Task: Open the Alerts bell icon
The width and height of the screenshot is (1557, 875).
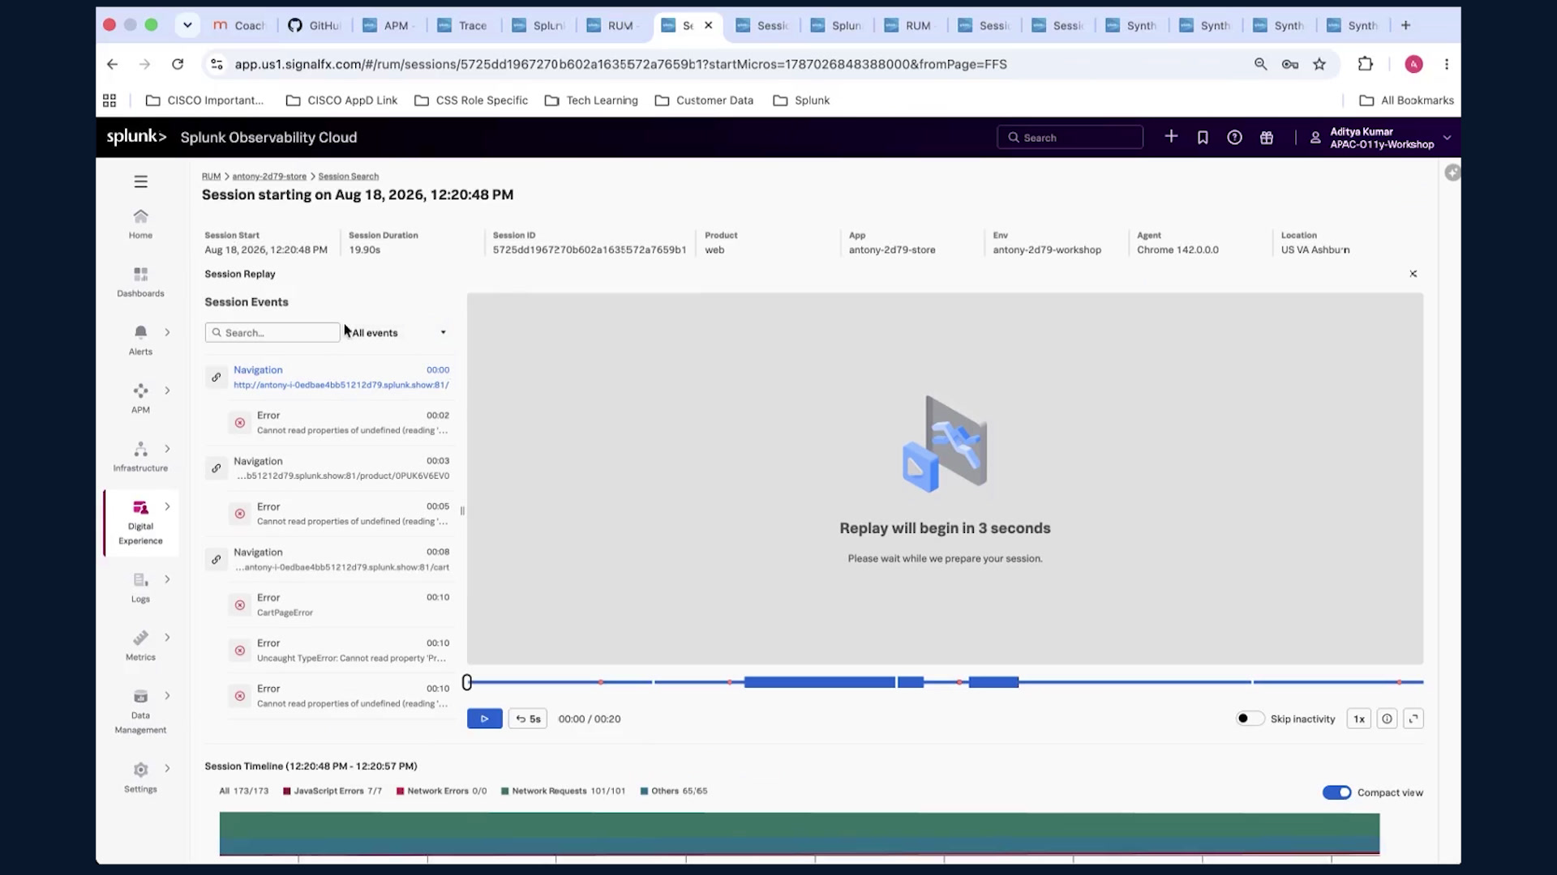Action: click(x=140, y=332)
